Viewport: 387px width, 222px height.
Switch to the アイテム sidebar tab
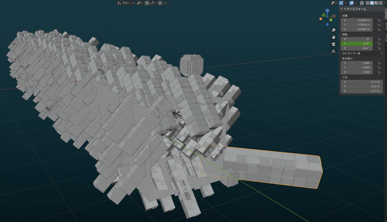coord(385,14)
